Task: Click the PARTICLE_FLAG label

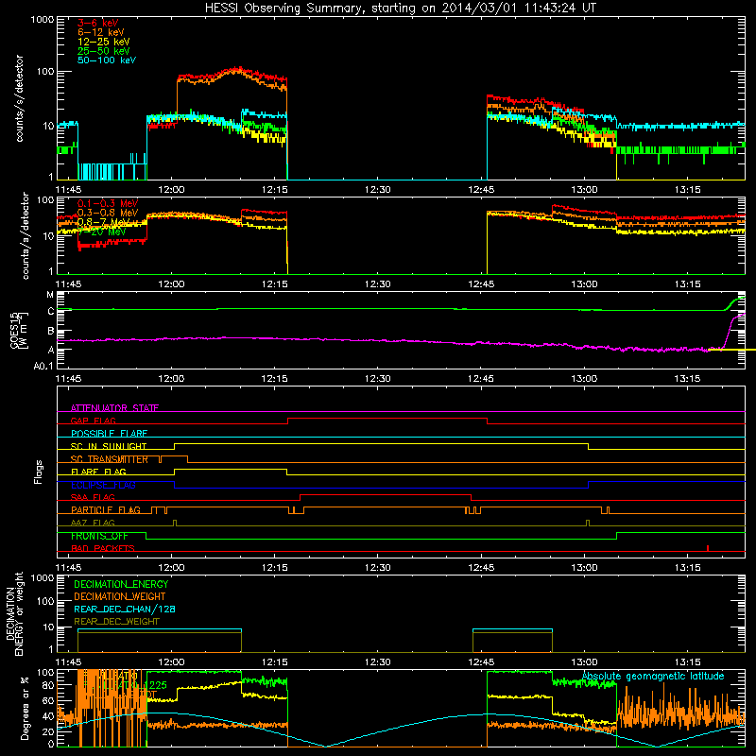Action: pos(106,510)
